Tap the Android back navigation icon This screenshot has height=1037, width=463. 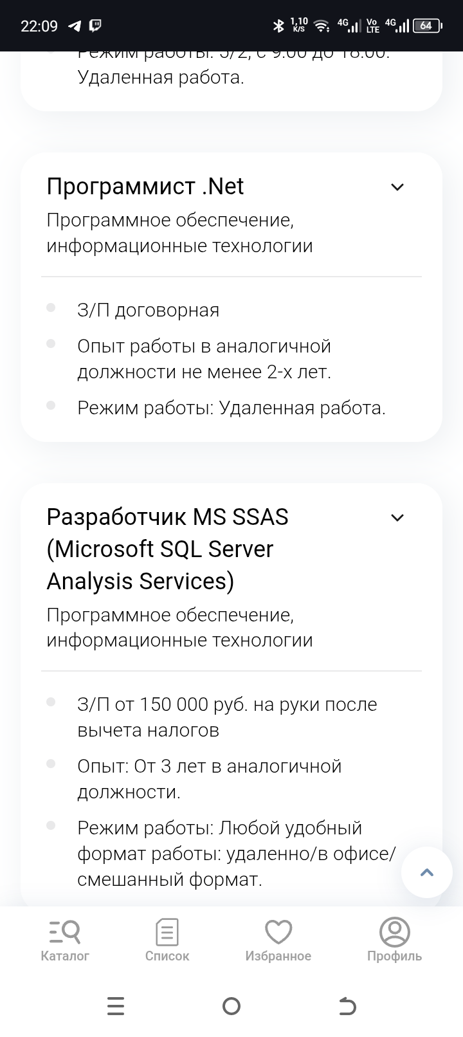point(347,1005)
